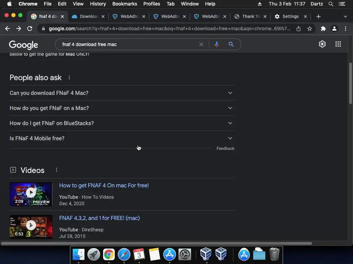Open Launchpad from the Dock
Viewport: 353px width, 264px height.
pyautogui.click(x=94, y=254)
